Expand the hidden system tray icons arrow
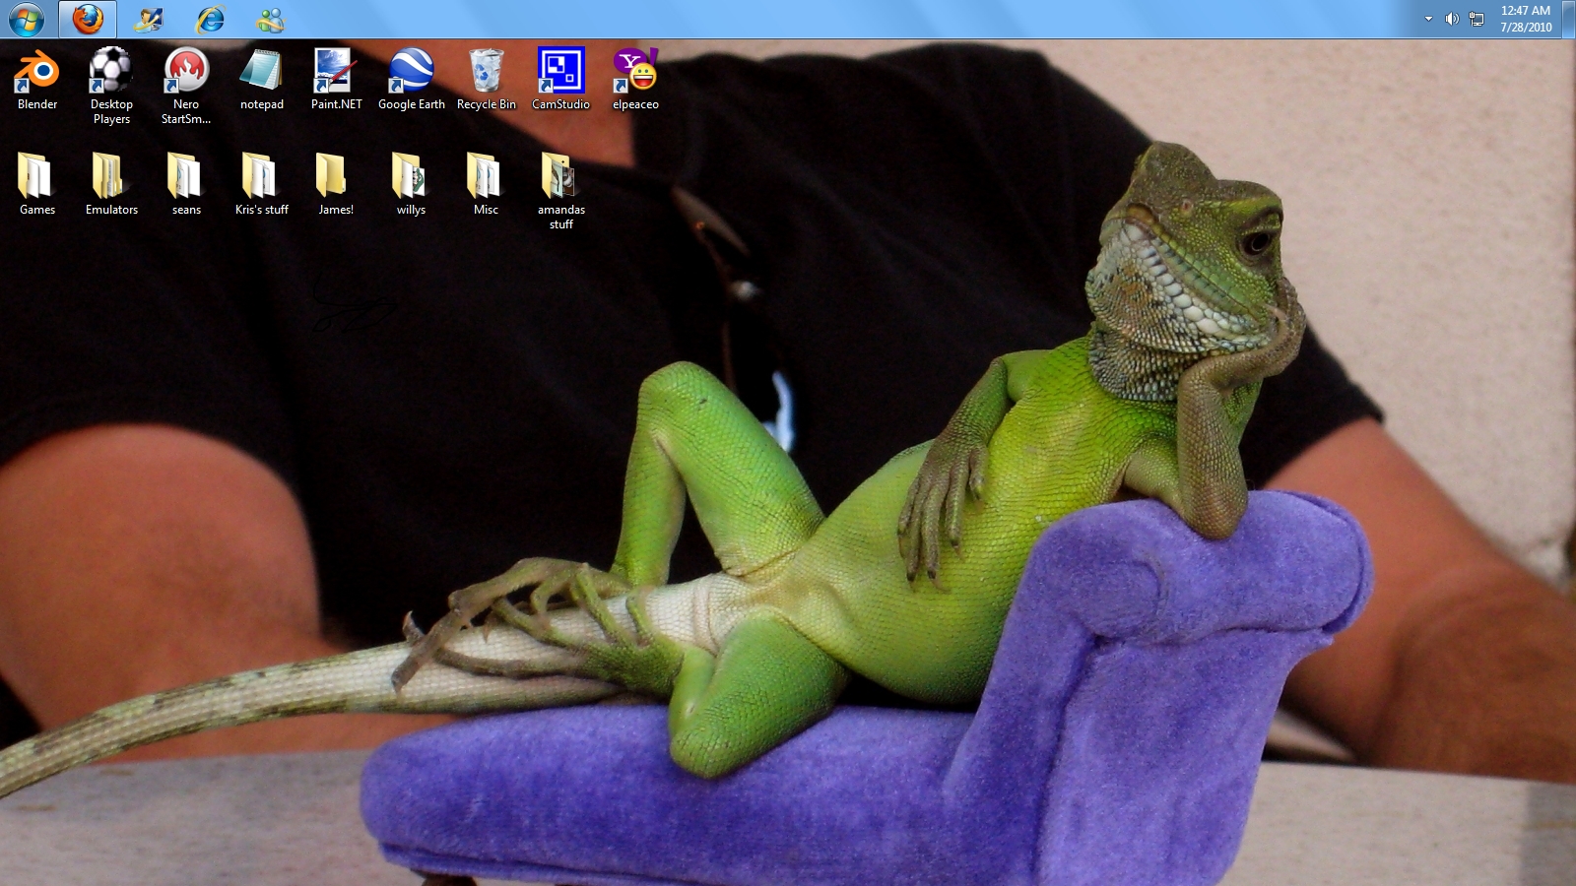The width and height of the screenshot is (1576, 886). pyautogui.click(x=1428, y=19)
